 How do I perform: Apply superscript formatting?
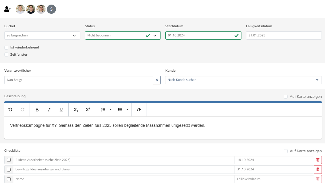88,110
